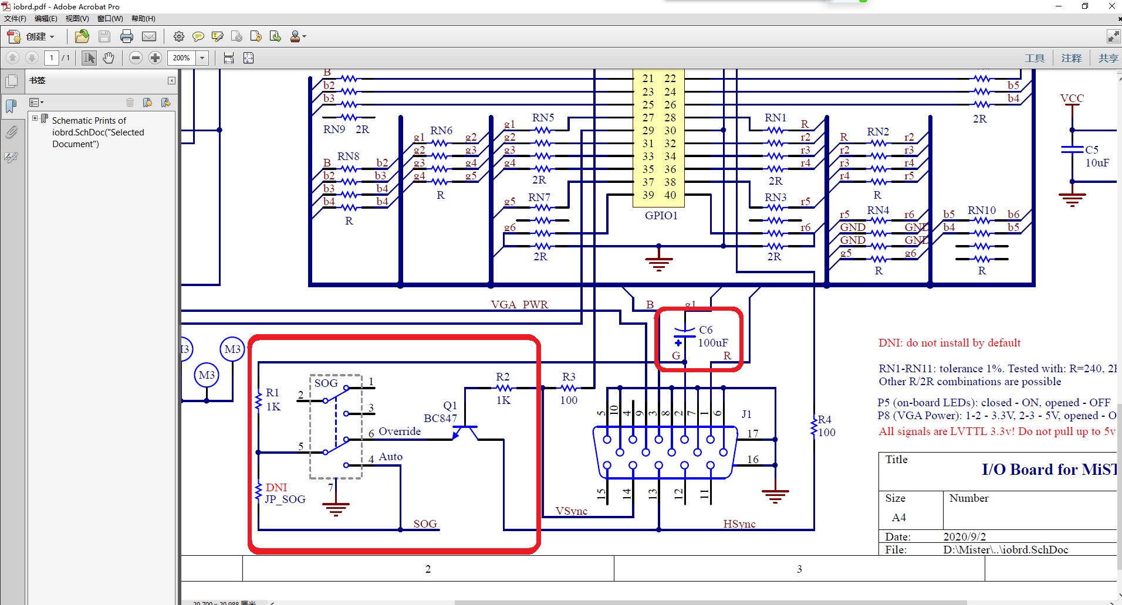Toggle the Bookmarks panel icon

tap(11, 106)
